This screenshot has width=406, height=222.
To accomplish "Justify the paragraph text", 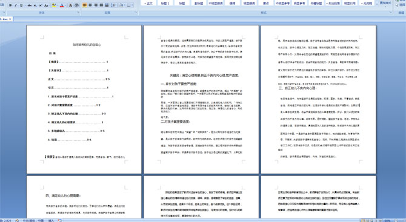I will [x=101, y=5].
